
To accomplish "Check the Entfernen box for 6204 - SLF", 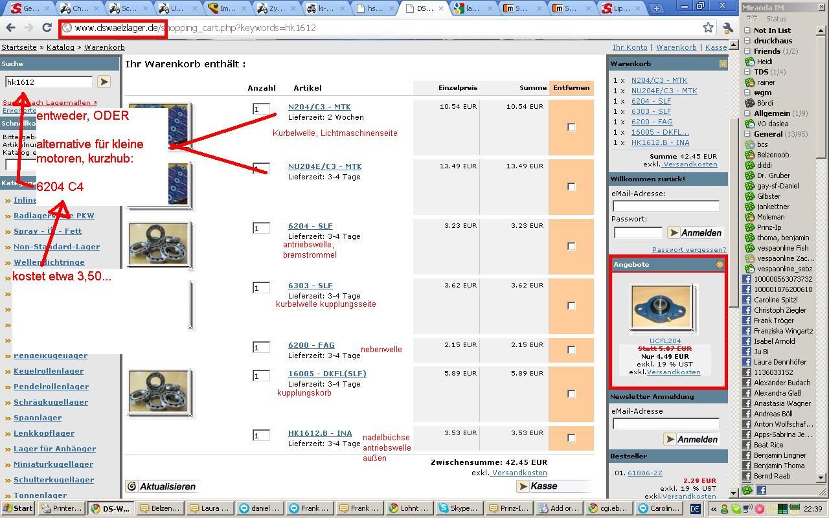I will click(x=571, y=246).
